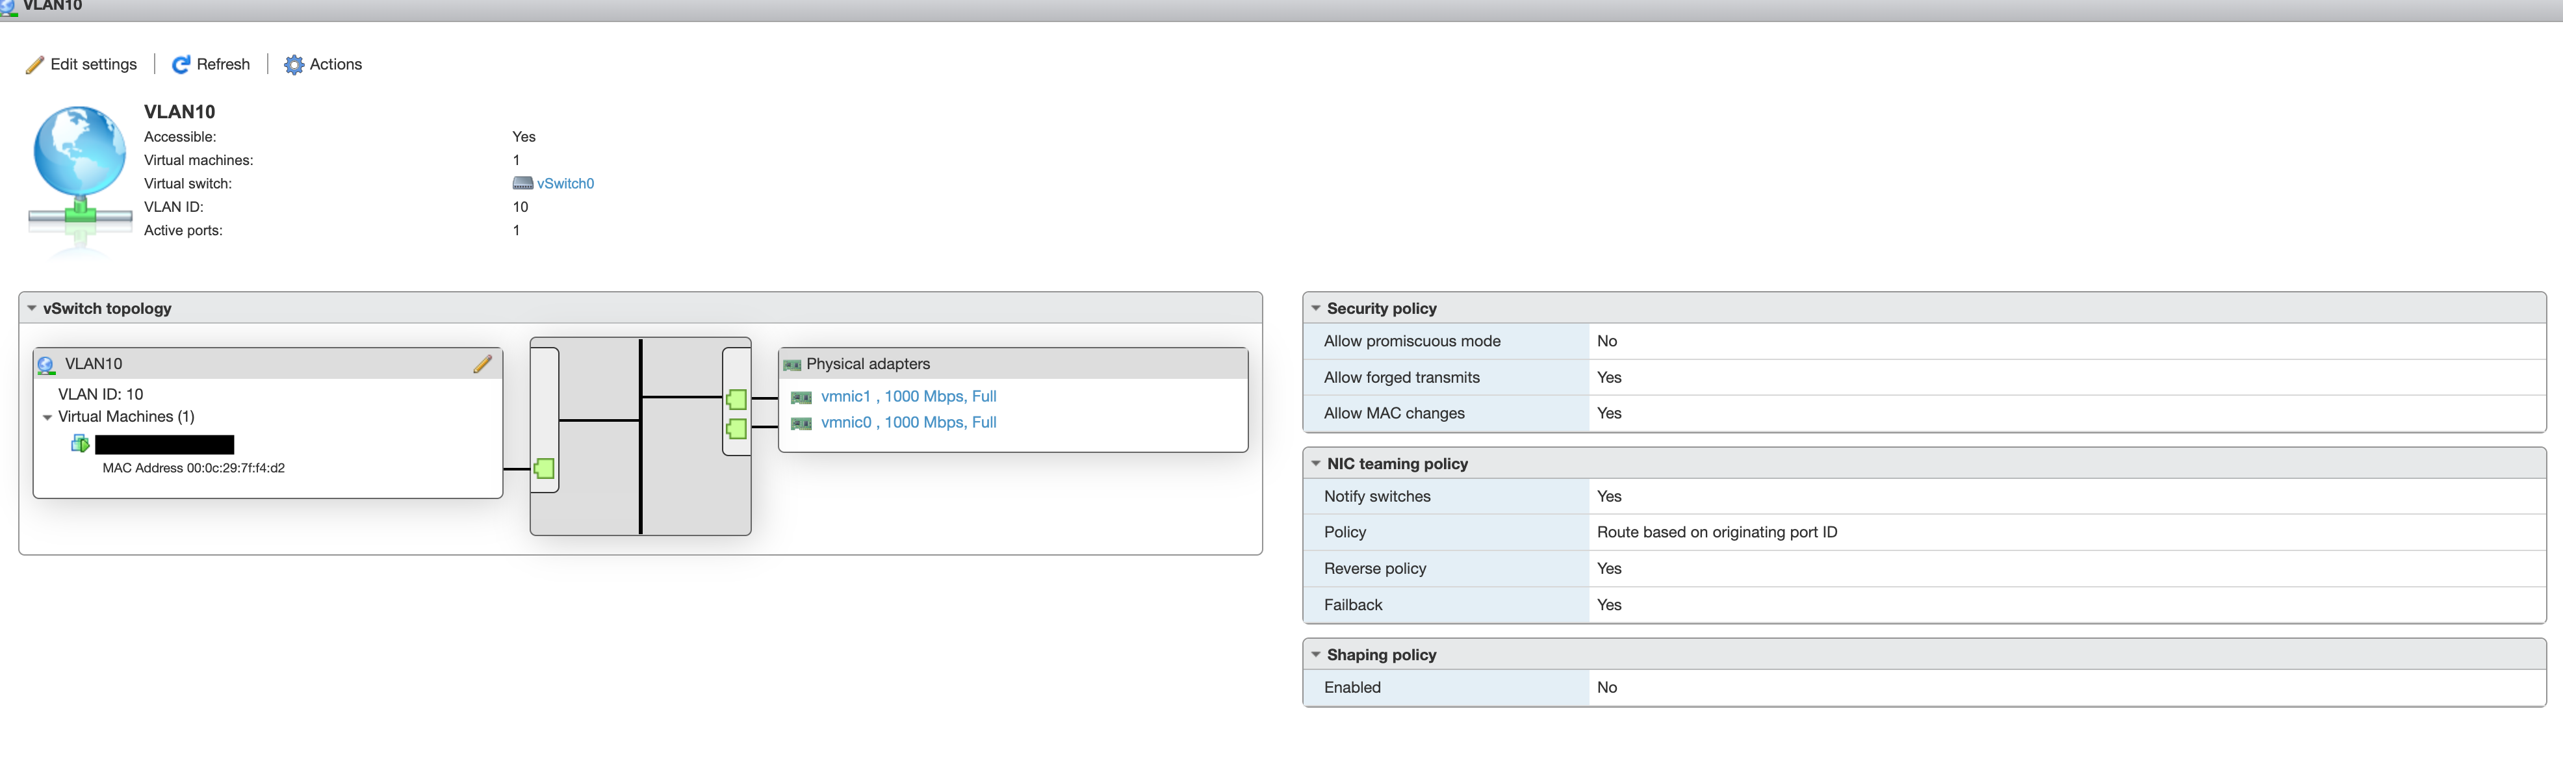Open Edit settings
This screenshot has width=2563, height=759.
point(82,65)
